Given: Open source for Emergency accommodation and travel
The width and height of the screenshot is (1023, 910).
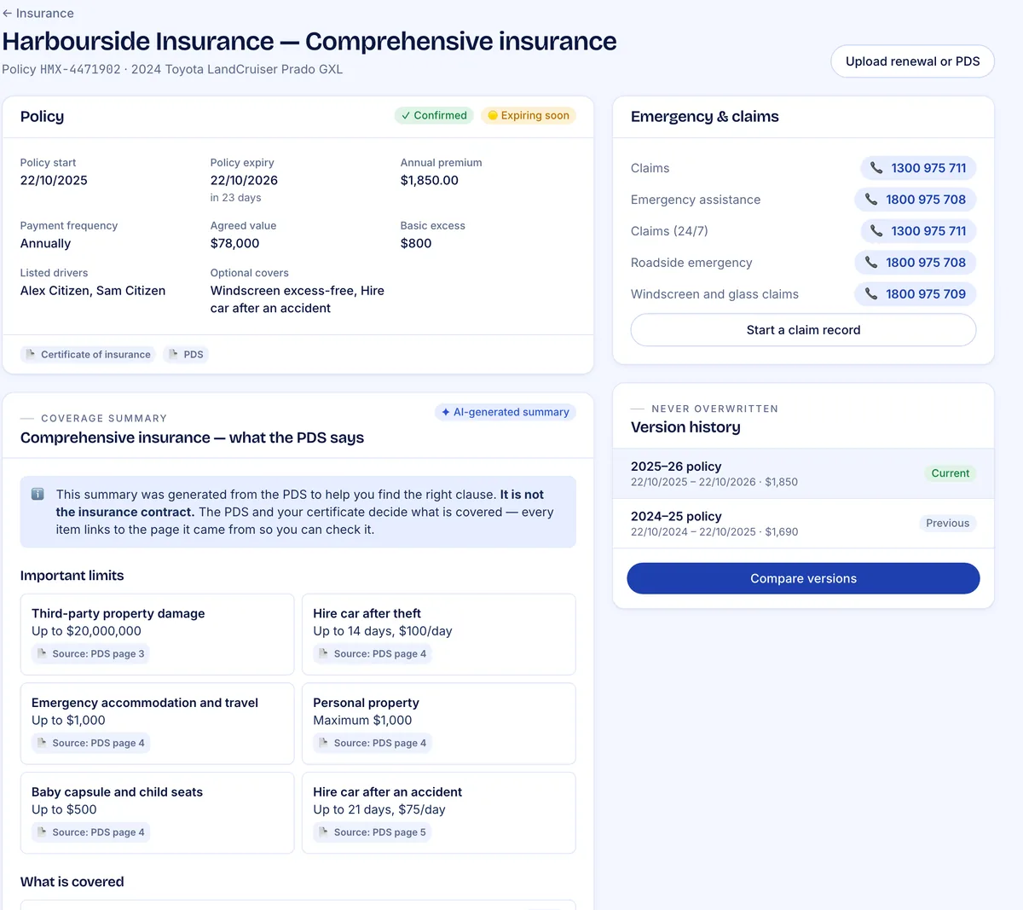Looking at the screenshot, I should coord(90,744).
